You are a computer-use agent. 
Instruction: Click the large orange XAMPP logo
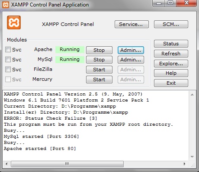coord(14,22)
